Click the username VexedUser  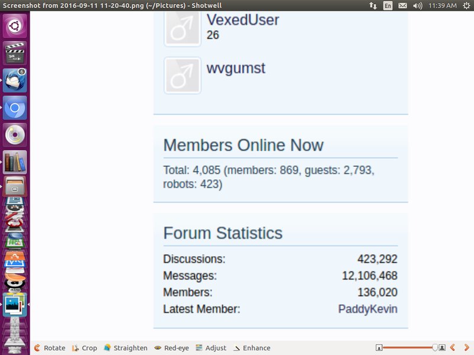[x=243, y=20]
